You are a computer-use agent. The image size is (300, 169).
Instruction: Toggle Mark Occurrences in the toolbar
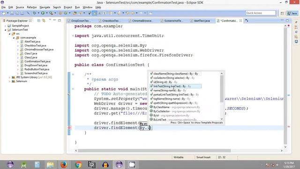click(x=95, y=13)
